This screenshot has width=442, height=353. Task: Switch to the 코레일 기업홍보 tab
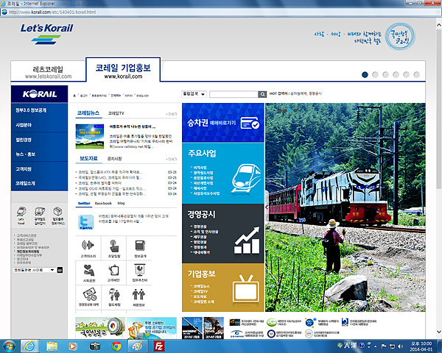123,71
